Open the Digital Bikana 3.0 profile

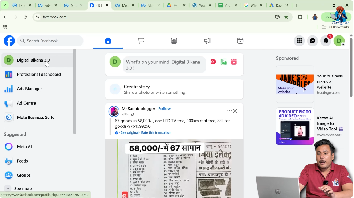(37, 60)
